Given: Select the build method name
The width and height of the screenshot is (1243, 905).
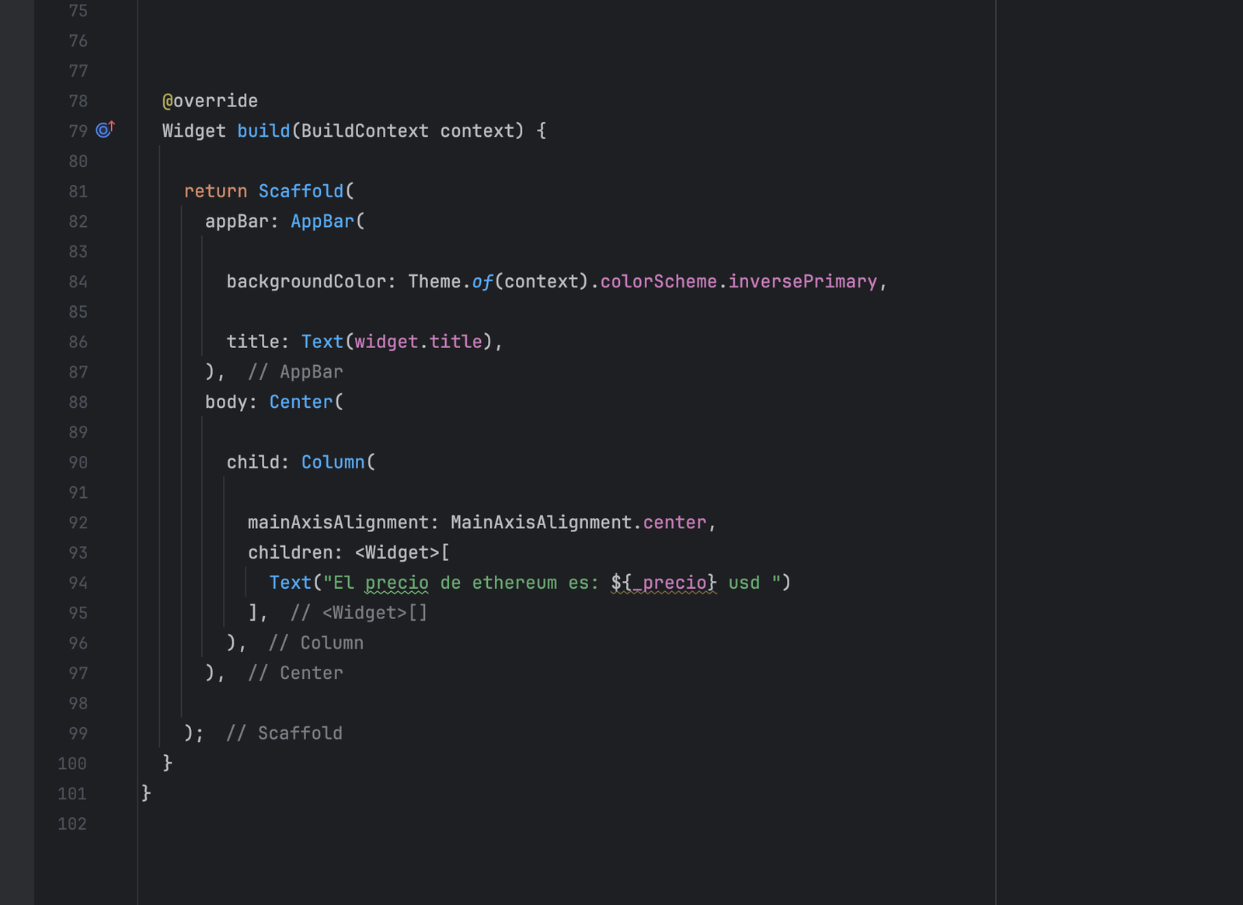Looking at the screenshot, I should coord(263,131).
